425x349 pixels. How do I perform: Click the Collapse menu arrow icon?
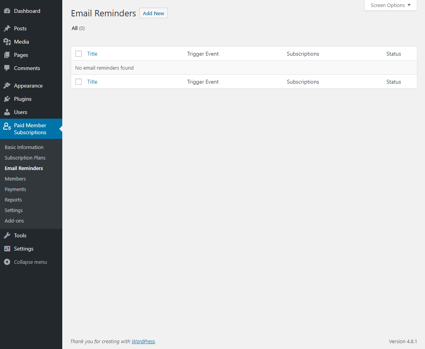click(x=7, y=262)
